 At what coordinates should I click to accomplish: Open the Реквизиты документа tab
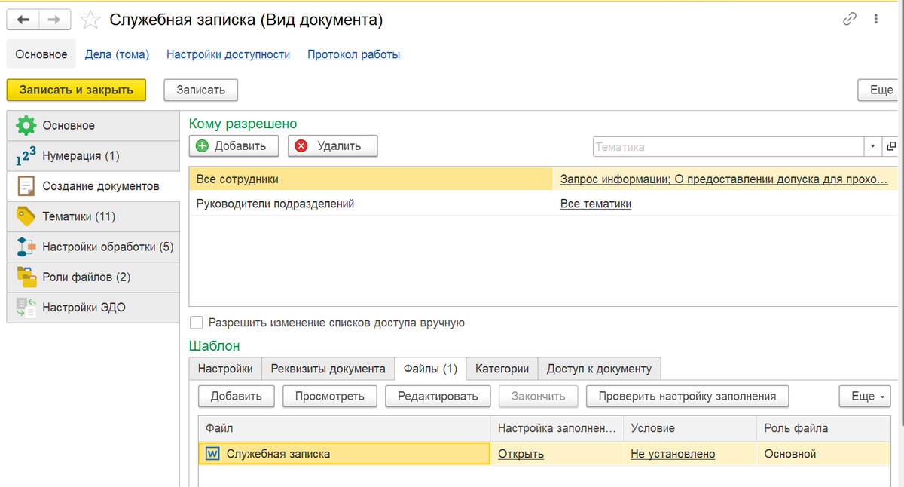pos(328,369)
